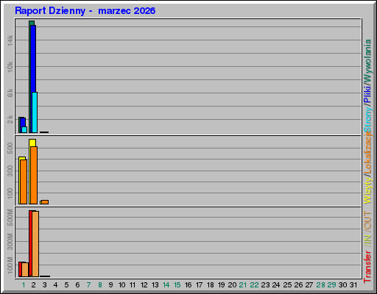Click day 1 on the x-axis
377x294 pixels.
tap(24, 285)
